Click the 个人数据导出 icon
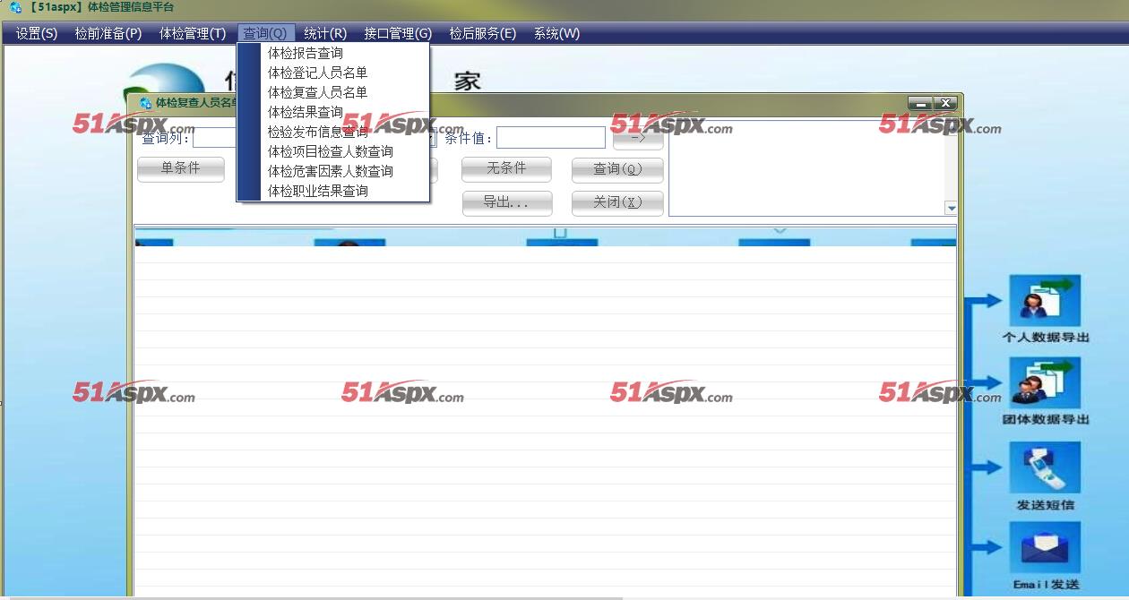 click(1045, 300)
